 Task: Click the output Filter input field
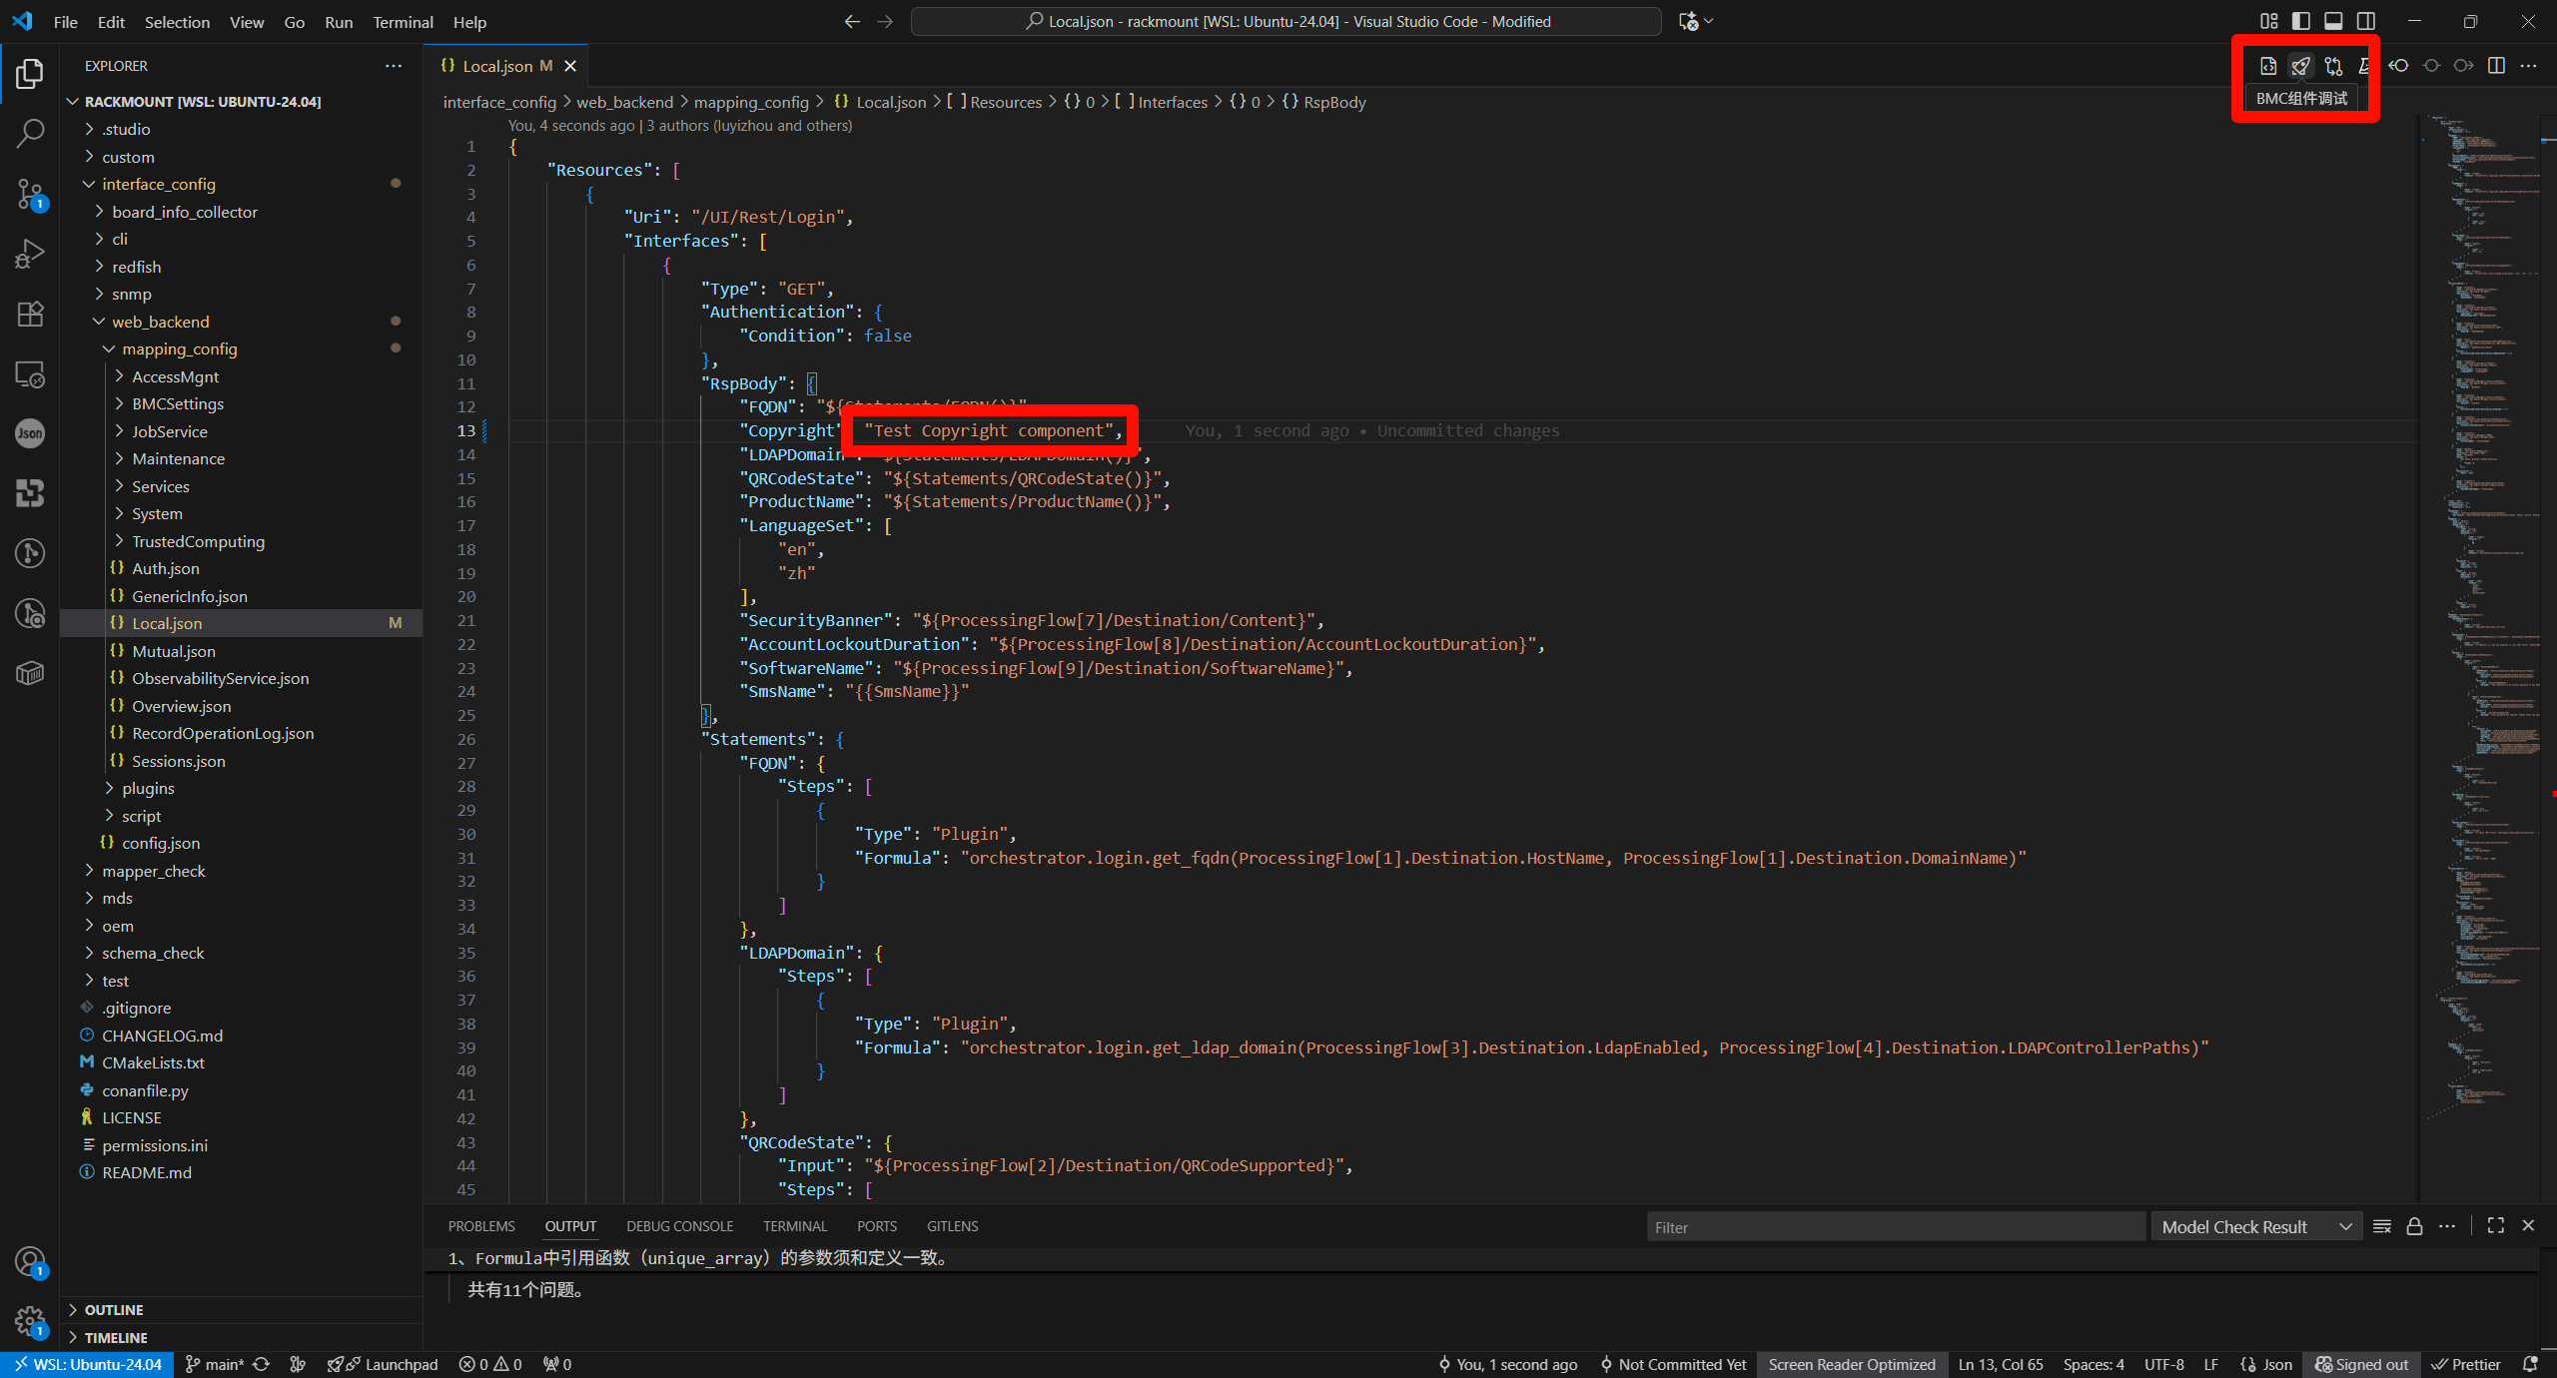[x=1894, y=1227]
